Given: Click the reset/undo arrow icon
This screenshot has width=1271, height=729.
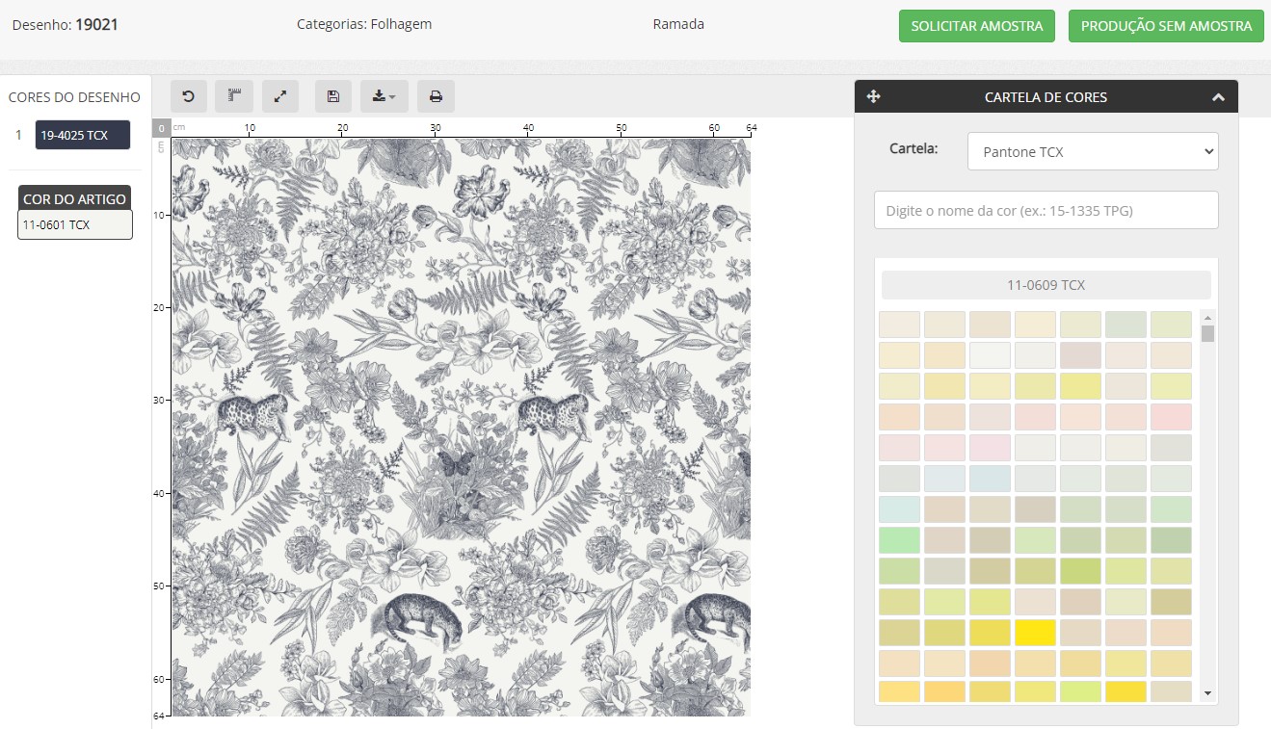Looking at the screenshot, I should (x=189, y=96).
